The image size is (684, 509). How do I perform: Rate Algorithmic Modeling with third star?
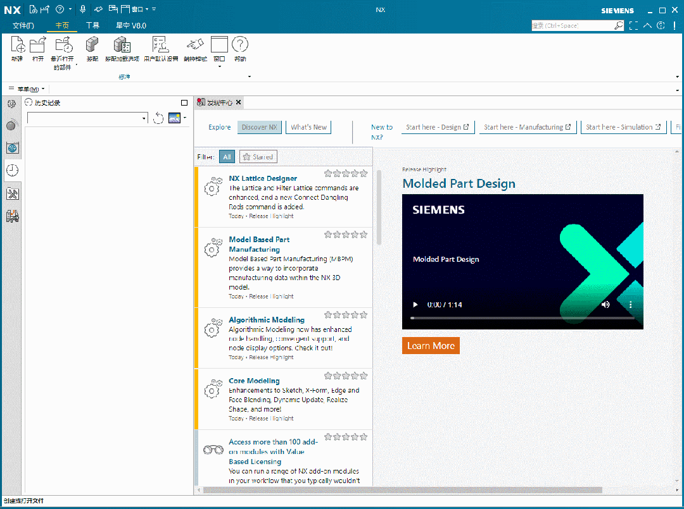[x=346, y=314]
